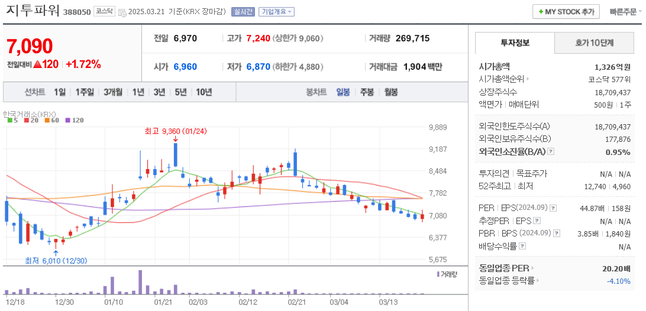
Task: Select the 주봉 candlestick chart
Action: click(x=367, y=92)
